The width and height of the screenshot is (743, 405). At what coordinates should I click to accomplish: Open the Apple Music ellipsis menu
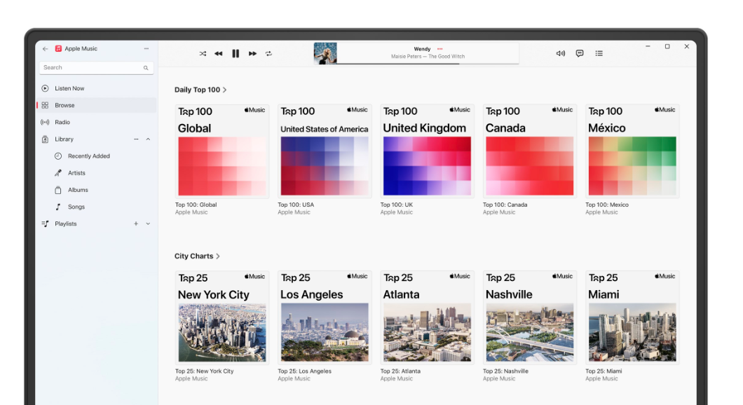pyautogui.click(x=146, y=48)
